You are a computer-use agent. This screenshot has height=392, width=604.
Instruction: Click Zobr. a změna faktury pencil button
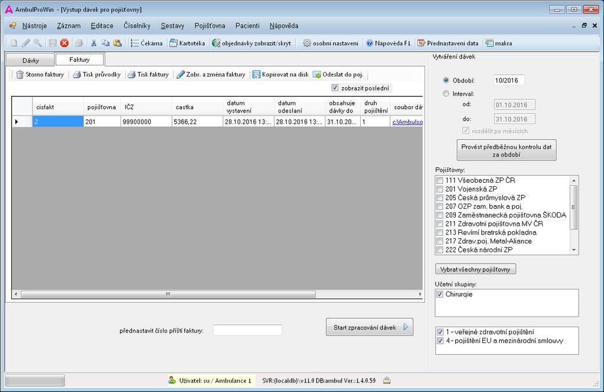[x=211, y=75]
